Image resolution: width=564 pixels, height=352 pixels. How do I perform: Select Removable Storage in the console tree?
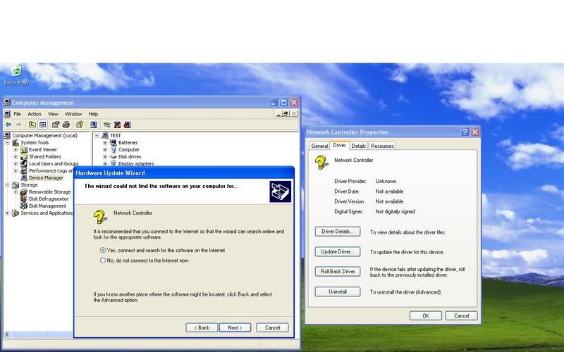click(x=49, y=191)
